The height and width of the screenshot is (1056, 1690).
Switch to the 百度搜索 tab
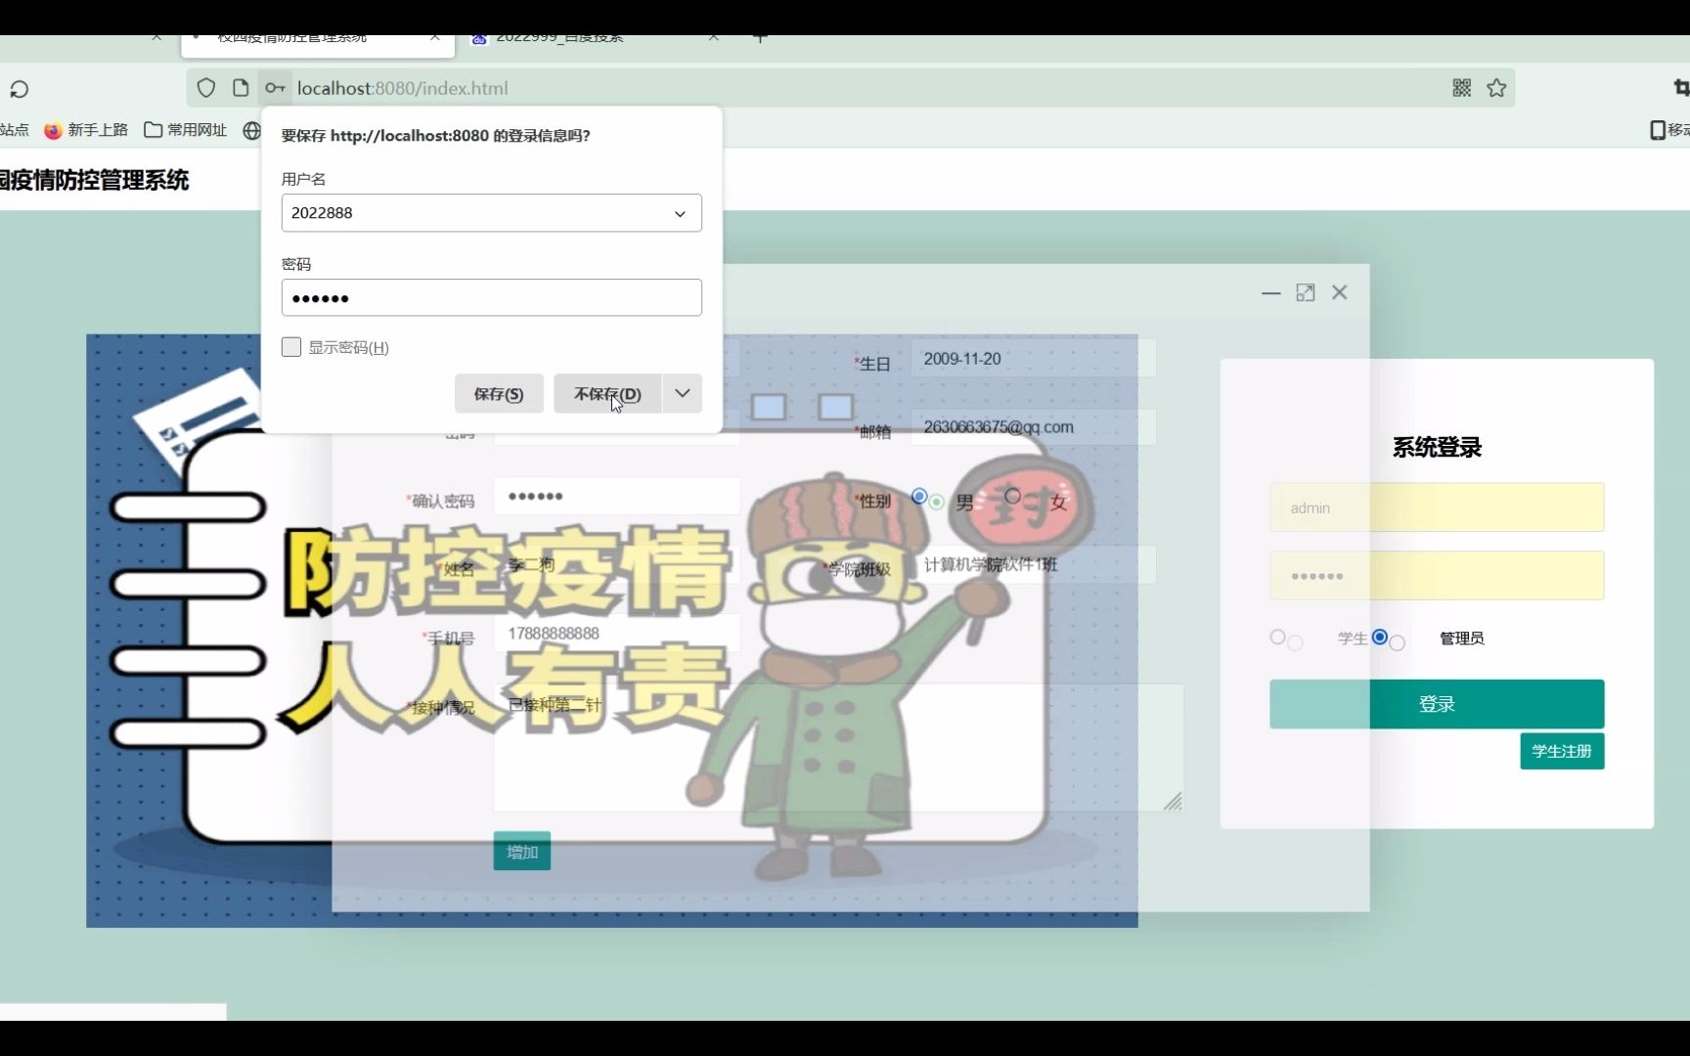(x=559, y=38)
